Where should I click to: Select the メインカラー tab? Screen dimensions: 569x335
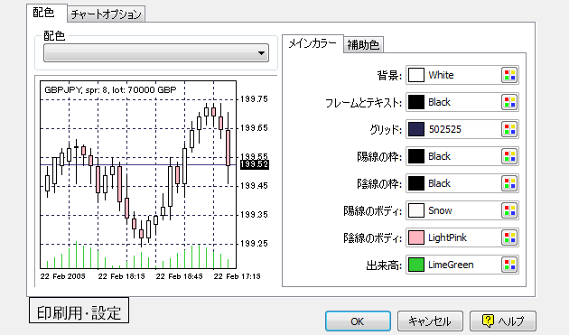click(x=312, y=44)
